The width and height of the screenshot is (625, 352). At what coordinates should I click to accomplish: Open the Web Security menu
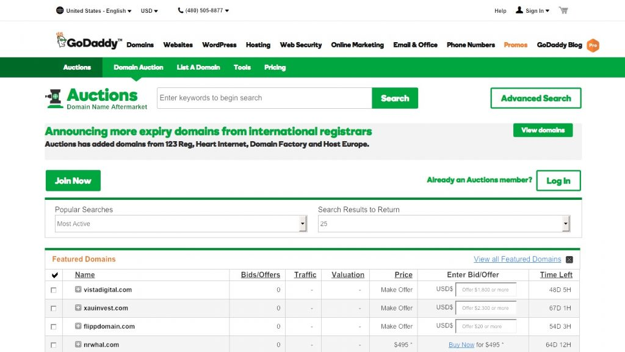point(300,45)
